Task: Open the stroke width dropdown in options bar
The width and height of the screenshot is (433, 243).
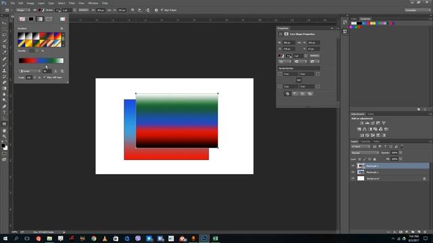Action: 74,10
